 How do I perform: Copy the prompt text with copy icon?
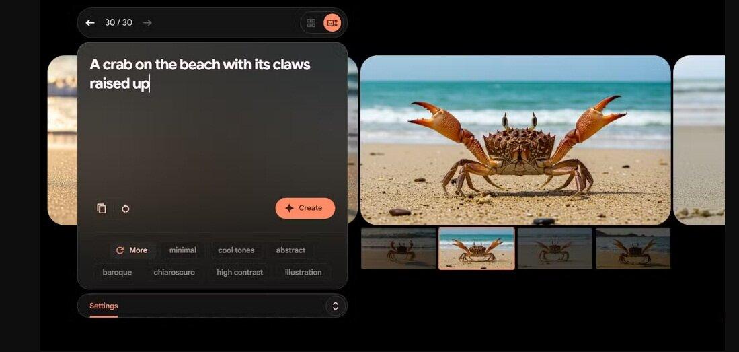102,209
